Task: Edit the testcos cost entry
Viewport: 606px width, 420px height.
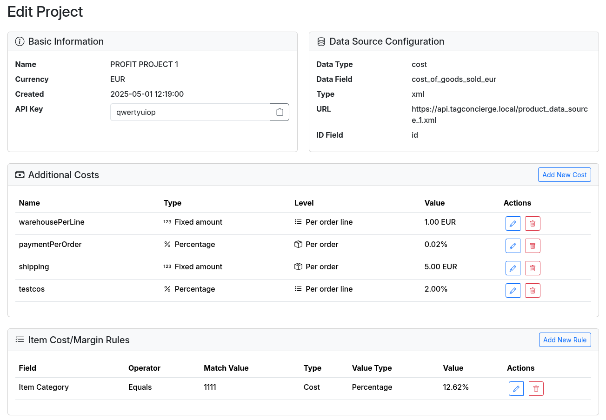Action: tap(513, 290)
